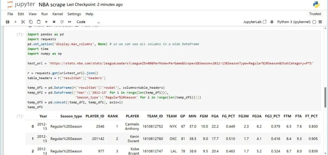Click the row index 0 label
This screenshot has height=155, width=328.
[32, 126]
